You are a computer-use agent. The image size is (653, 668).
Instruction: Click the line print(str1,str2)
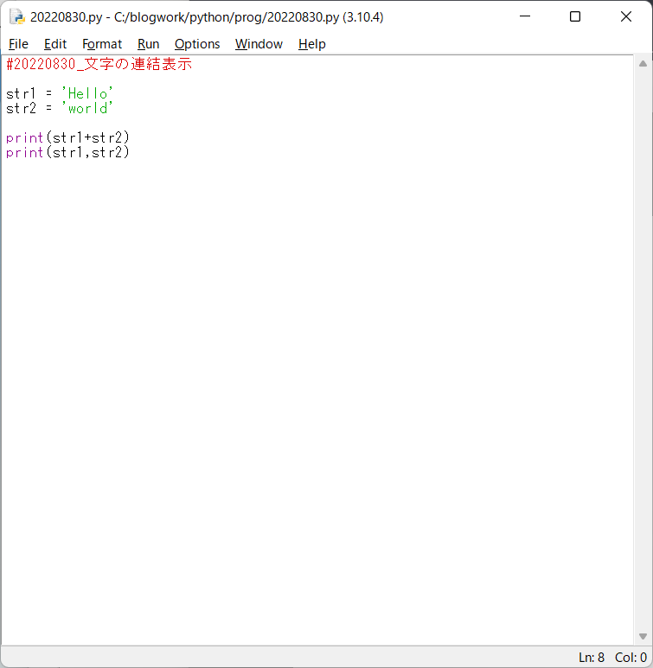[67, 152]
